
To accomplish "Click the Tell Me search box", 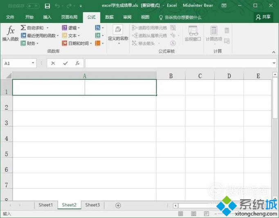I will (x=180, y=18).
